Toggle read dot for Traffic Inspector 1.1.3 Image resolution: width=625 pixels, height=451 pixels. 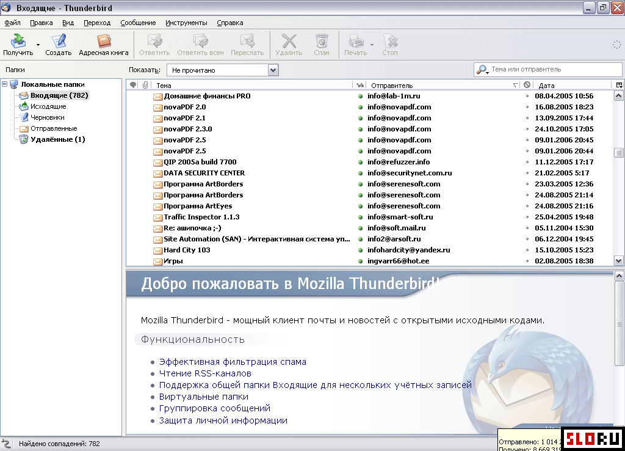coord(360,217)
